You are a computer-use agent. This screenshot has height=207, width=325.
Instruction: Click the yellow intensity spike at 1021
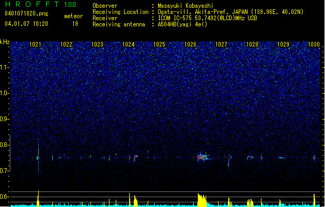pos(38,199)
